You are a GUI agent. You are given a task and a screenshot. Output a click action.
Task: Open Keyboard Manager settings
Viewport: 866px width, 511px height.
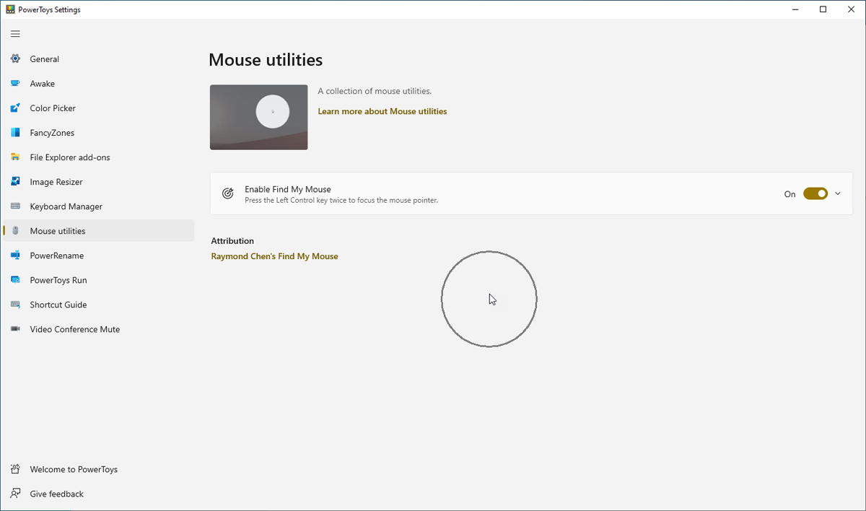[x=98, y=206]
